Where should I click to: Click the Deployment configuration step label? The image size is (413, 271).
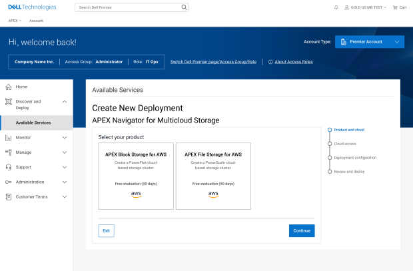(355, 158)
